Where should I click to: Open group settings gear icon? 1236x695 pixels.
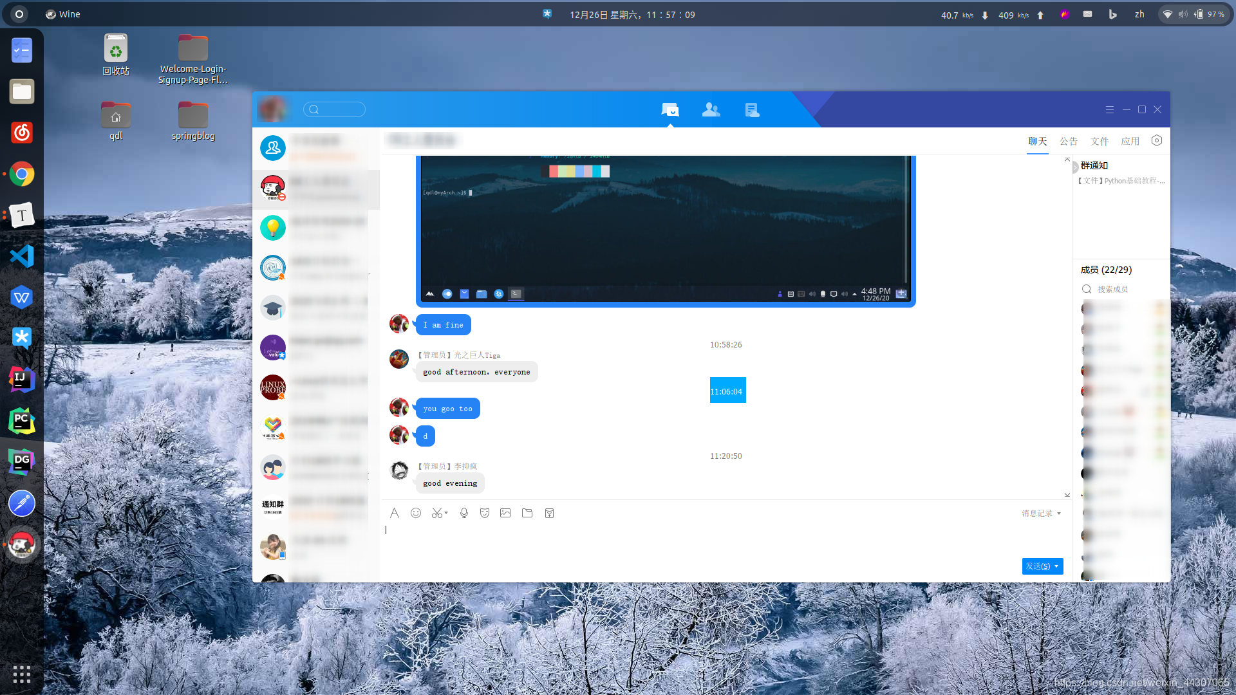[1157, 141]
